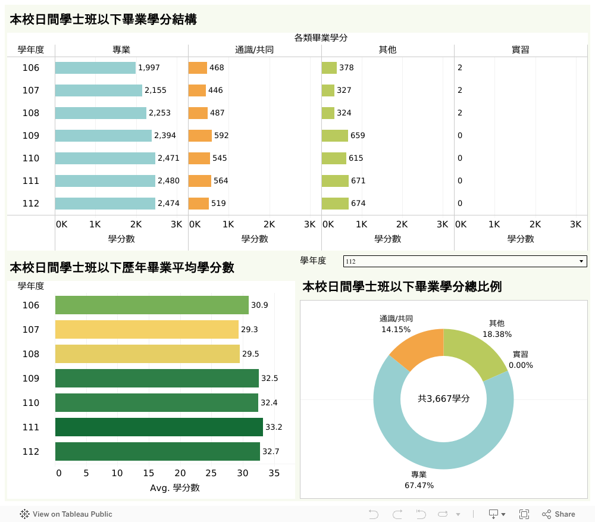Click the Tableau logo icon

click(x=24, y=514)
